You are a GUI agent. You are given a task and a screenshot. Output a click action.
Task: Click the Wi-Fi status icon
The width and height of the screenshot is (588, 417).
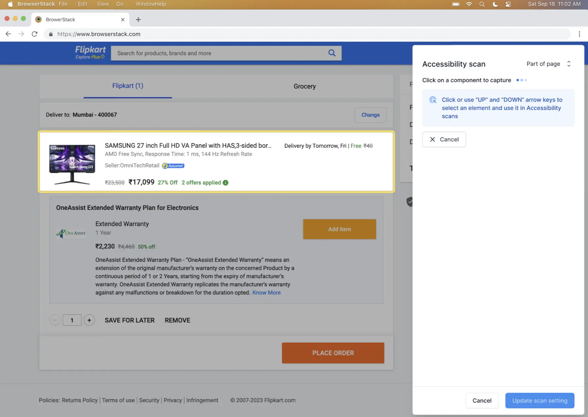(x=469, y=4)
